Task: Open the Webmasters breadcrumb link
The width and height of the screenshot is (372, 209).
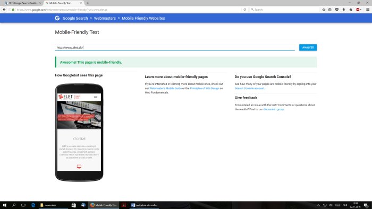Action: pos(105,18)
